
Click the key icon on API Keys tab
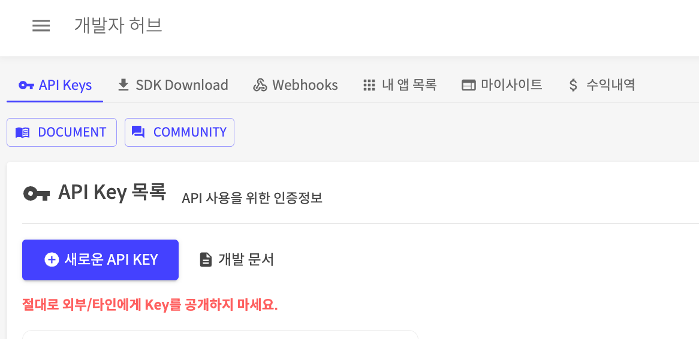point(26,85)
